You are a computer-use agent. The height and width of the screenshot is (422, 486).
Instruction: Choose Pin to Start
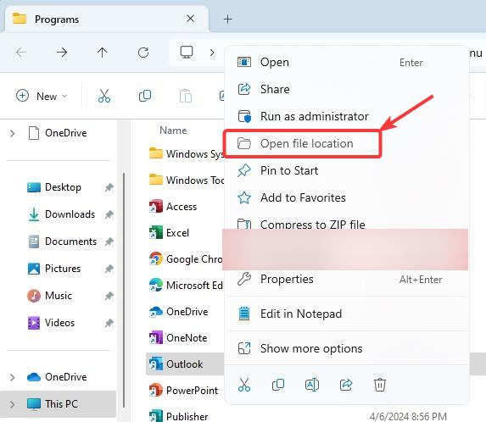[347, 170]
